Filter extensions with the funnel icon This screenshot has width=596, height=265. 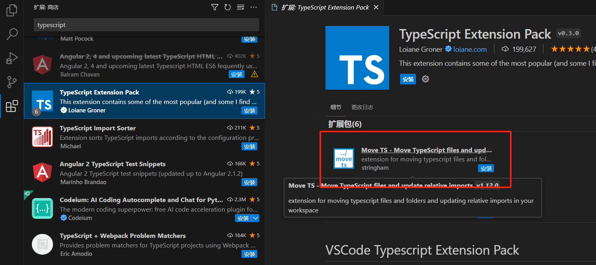point(215,7)
